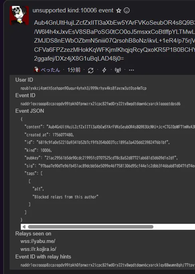Screen dimensions: 195x274
Task: Click the Event ID with relay hints string
Action: tap(107, 265)
